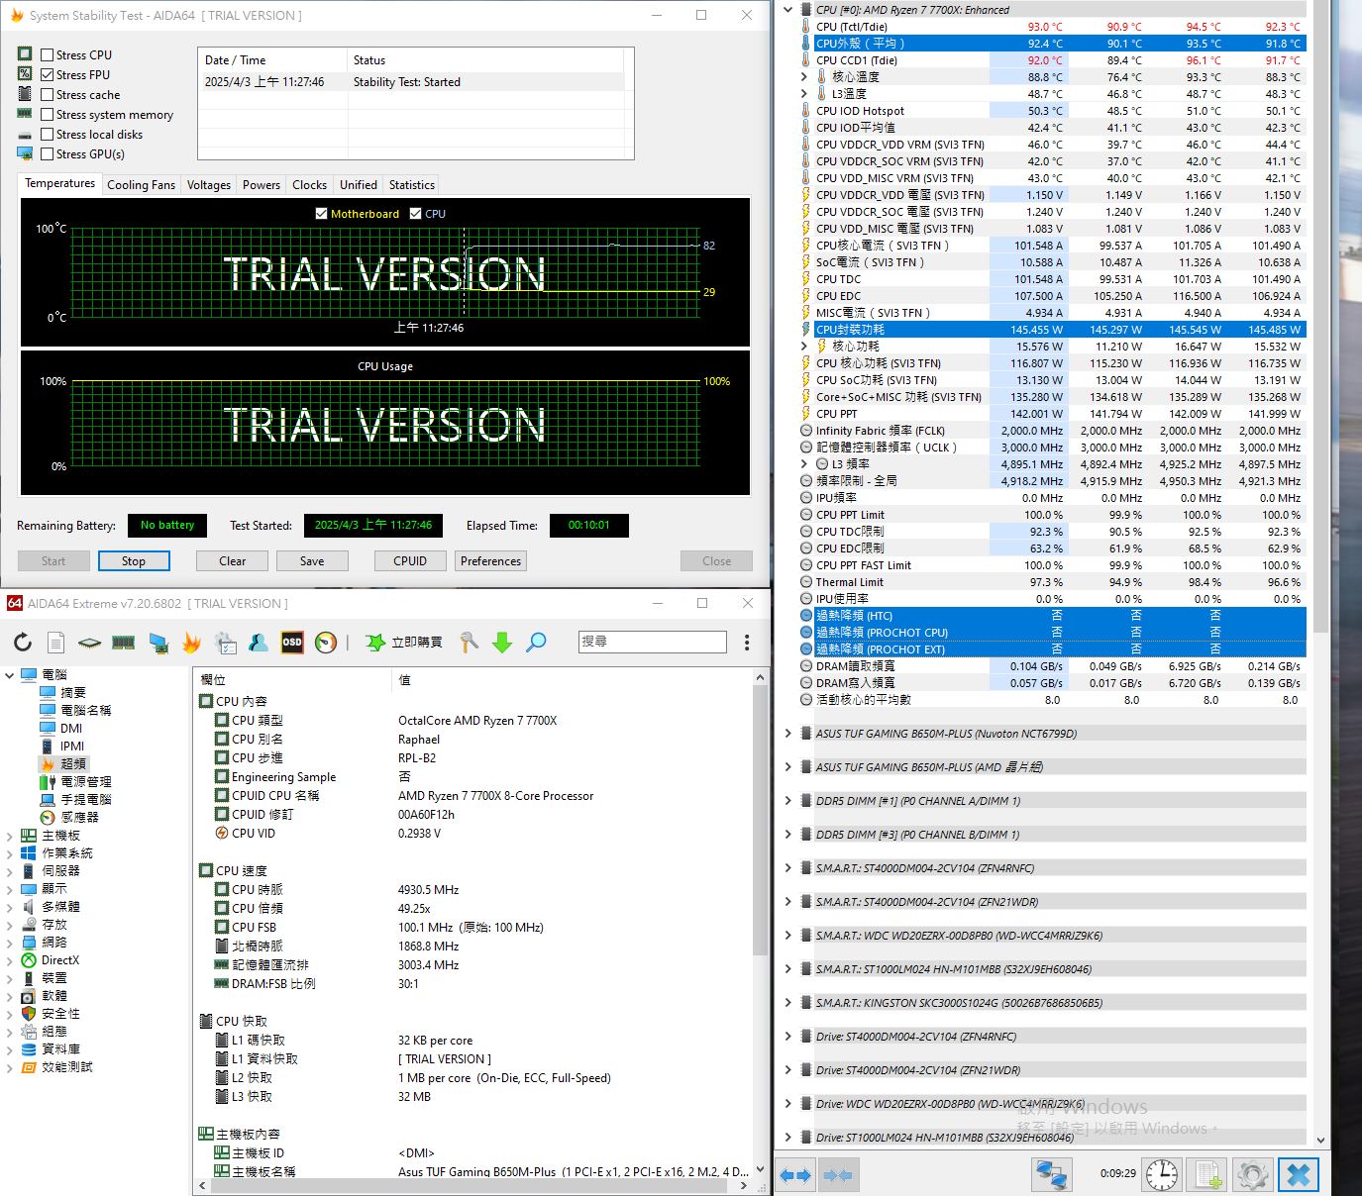
Task: Expand the 主機板 tree node
Action: pyautogui.click(x=10, y=836)
